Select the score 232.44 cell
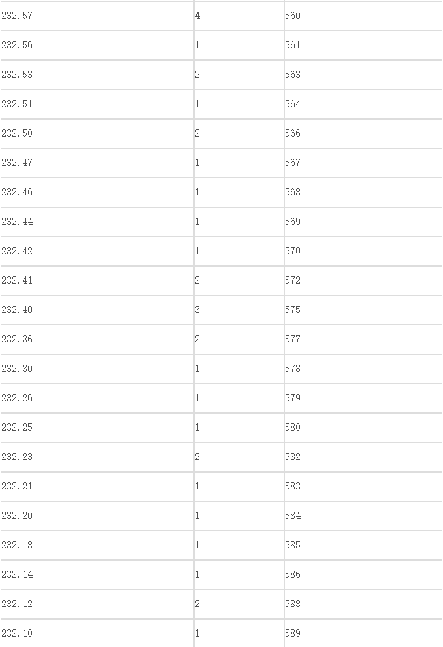This screenshot has height=647, width=443. pyautogui.click(x=97, y=222)
